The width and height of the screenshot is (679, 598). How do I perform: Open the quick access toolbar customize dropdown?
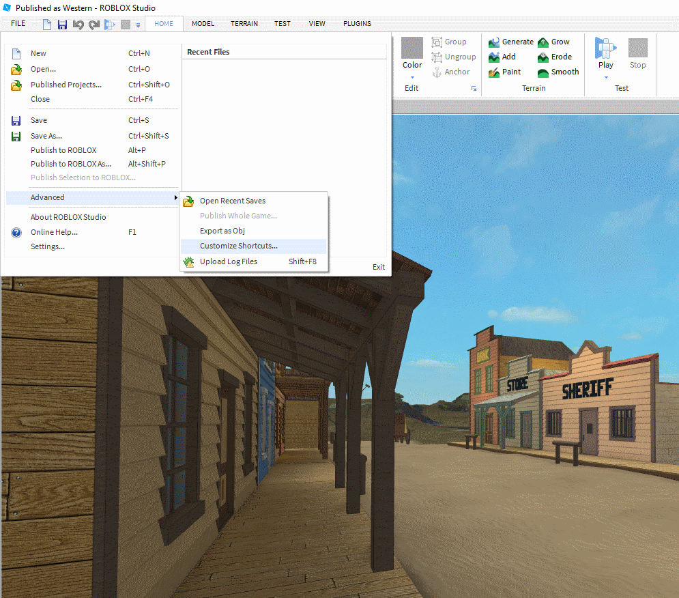point(138,25)
